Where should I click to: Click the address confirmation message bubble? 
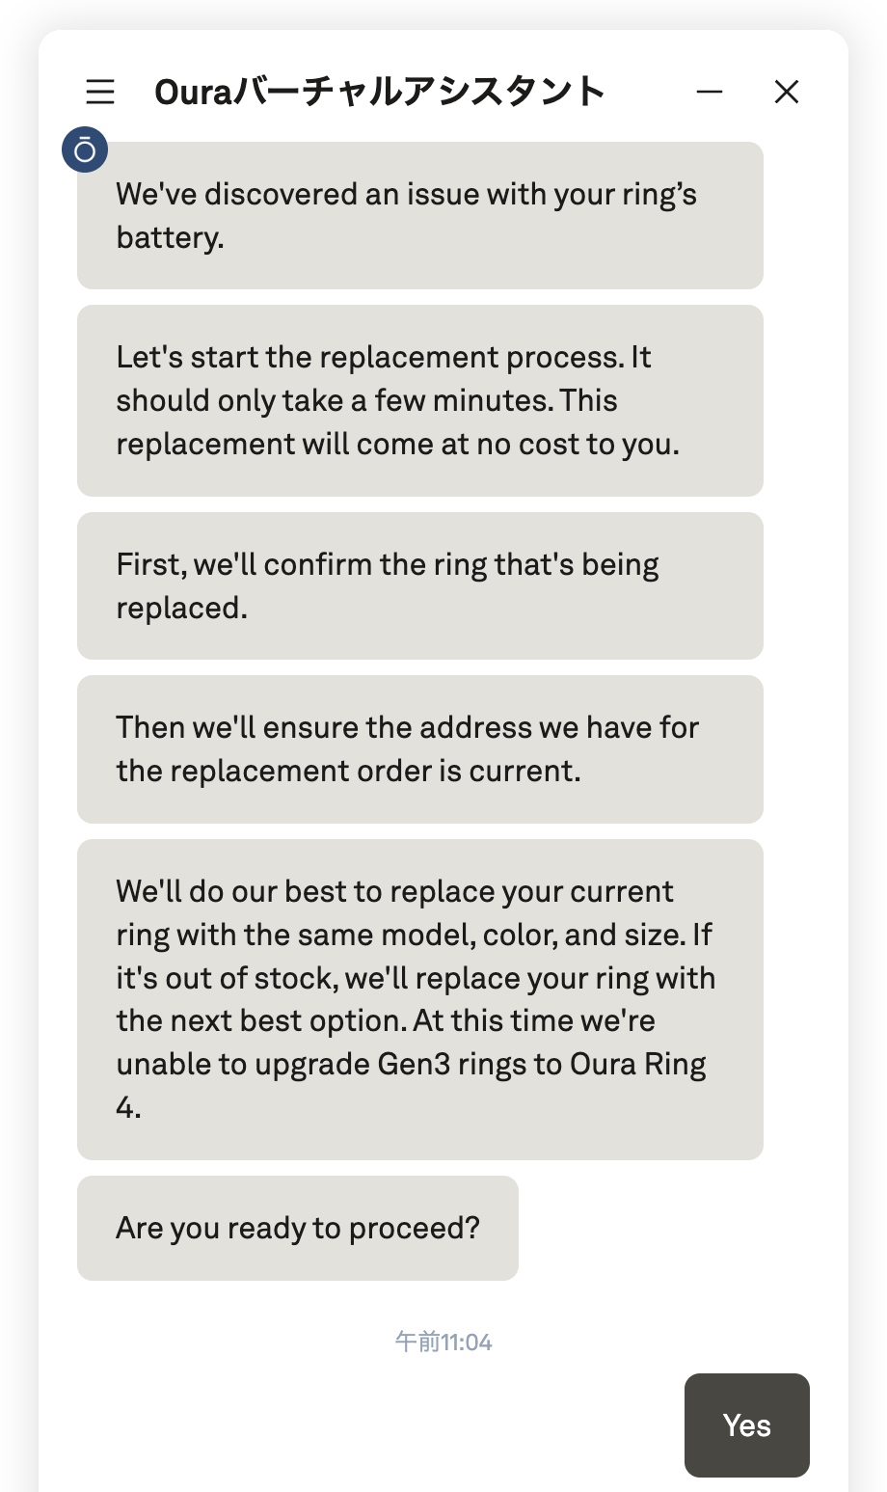coord(420,749)
